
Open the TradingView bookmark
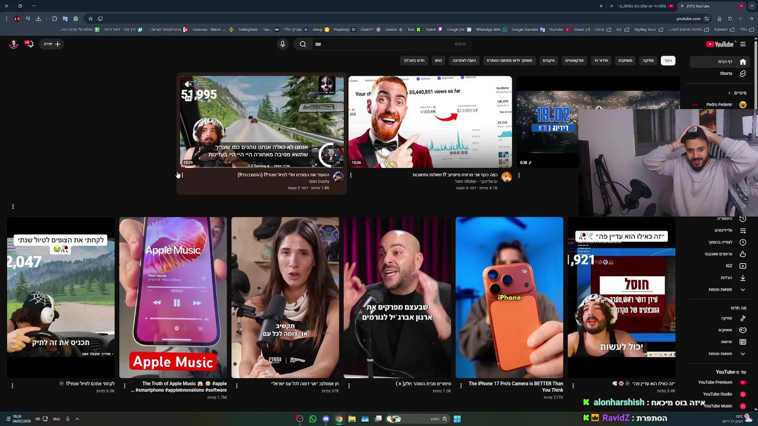click(258, 30)
